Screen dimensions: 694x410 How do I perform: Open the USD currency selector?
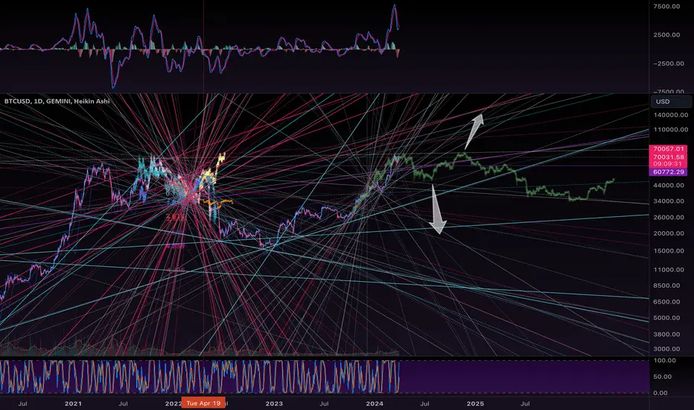click(x=671, y=101)
